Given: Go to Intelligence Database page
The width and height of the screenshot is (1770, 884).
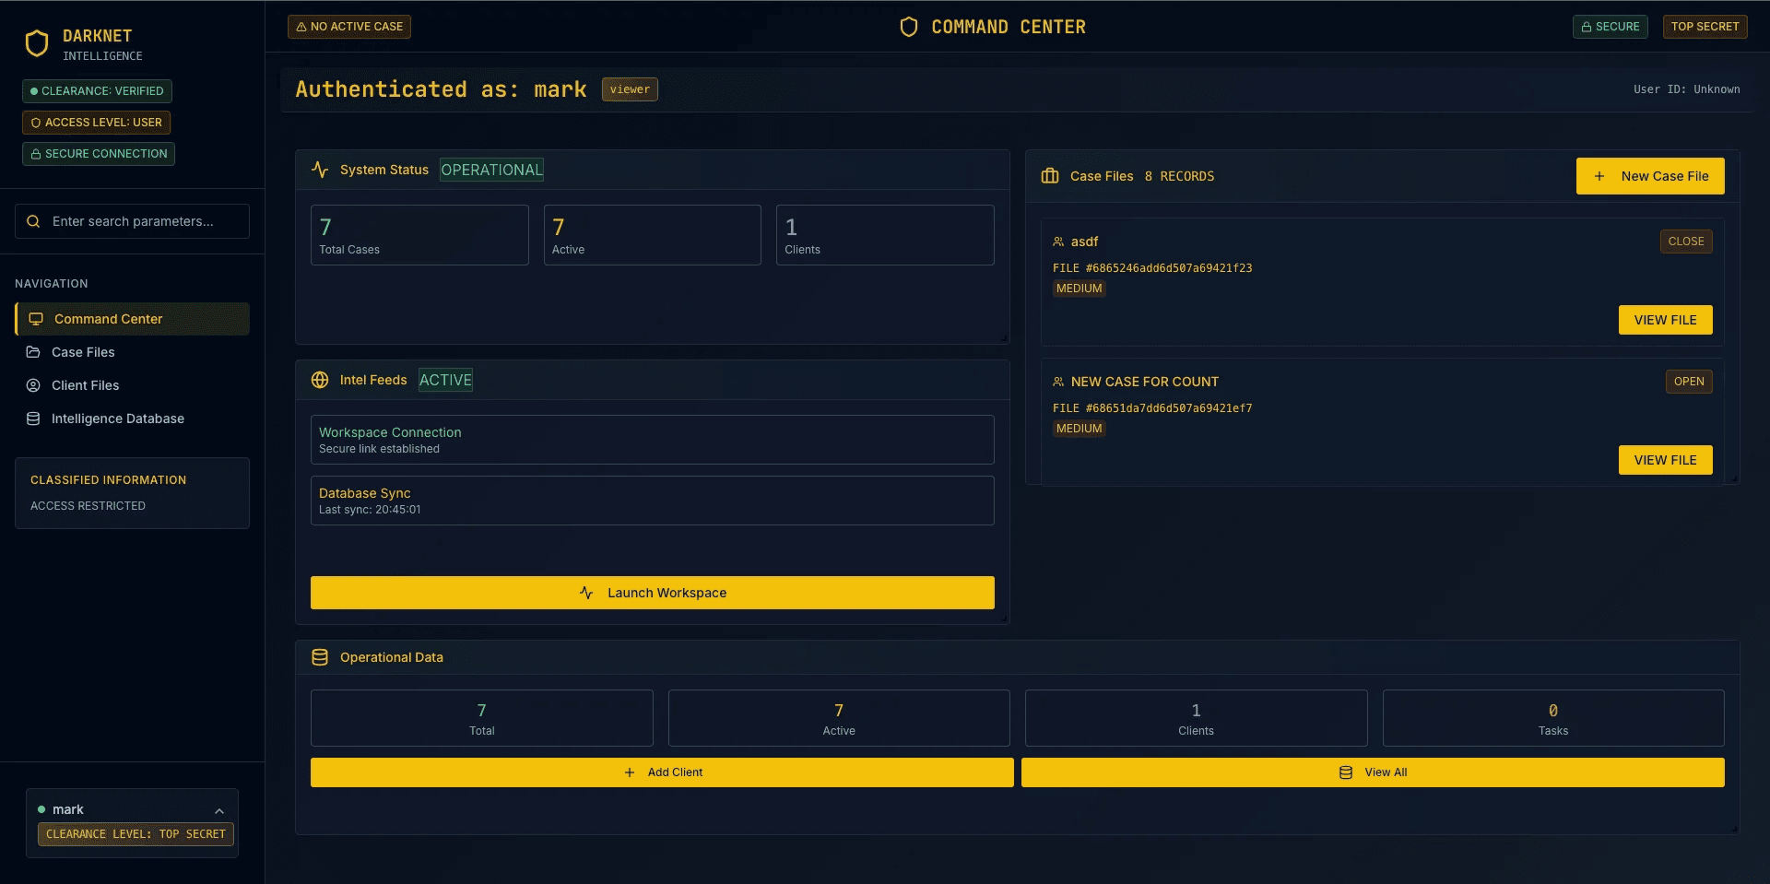Looking at the screenshot, I should (x=117, y=418).
